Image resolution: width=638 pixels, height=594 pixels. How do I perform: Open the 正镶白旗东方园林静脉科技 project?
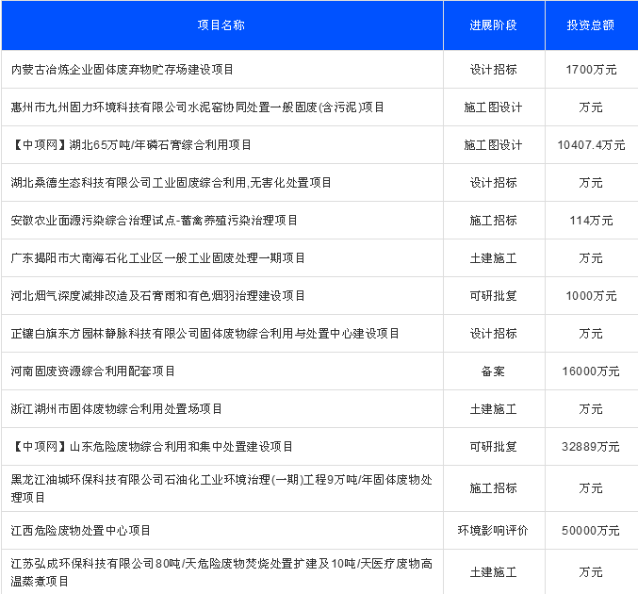pos(205,334)
